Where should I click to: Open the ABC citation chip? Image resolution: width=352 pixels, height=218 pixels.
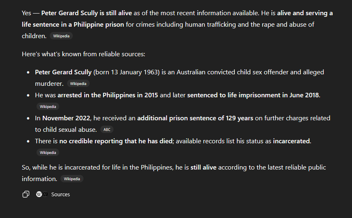click(x=107, y=130)
